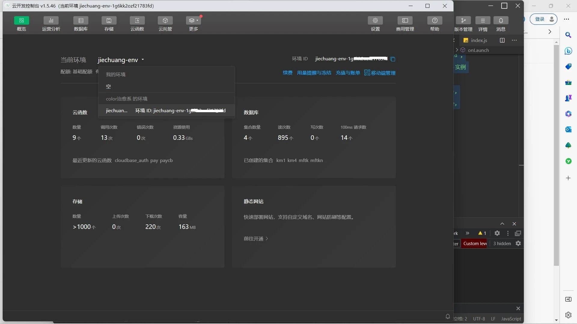Image resolution: width=577 pixels, height=324 pixels.
Task: Open the 数据库 database section
Action: point(81,21)
